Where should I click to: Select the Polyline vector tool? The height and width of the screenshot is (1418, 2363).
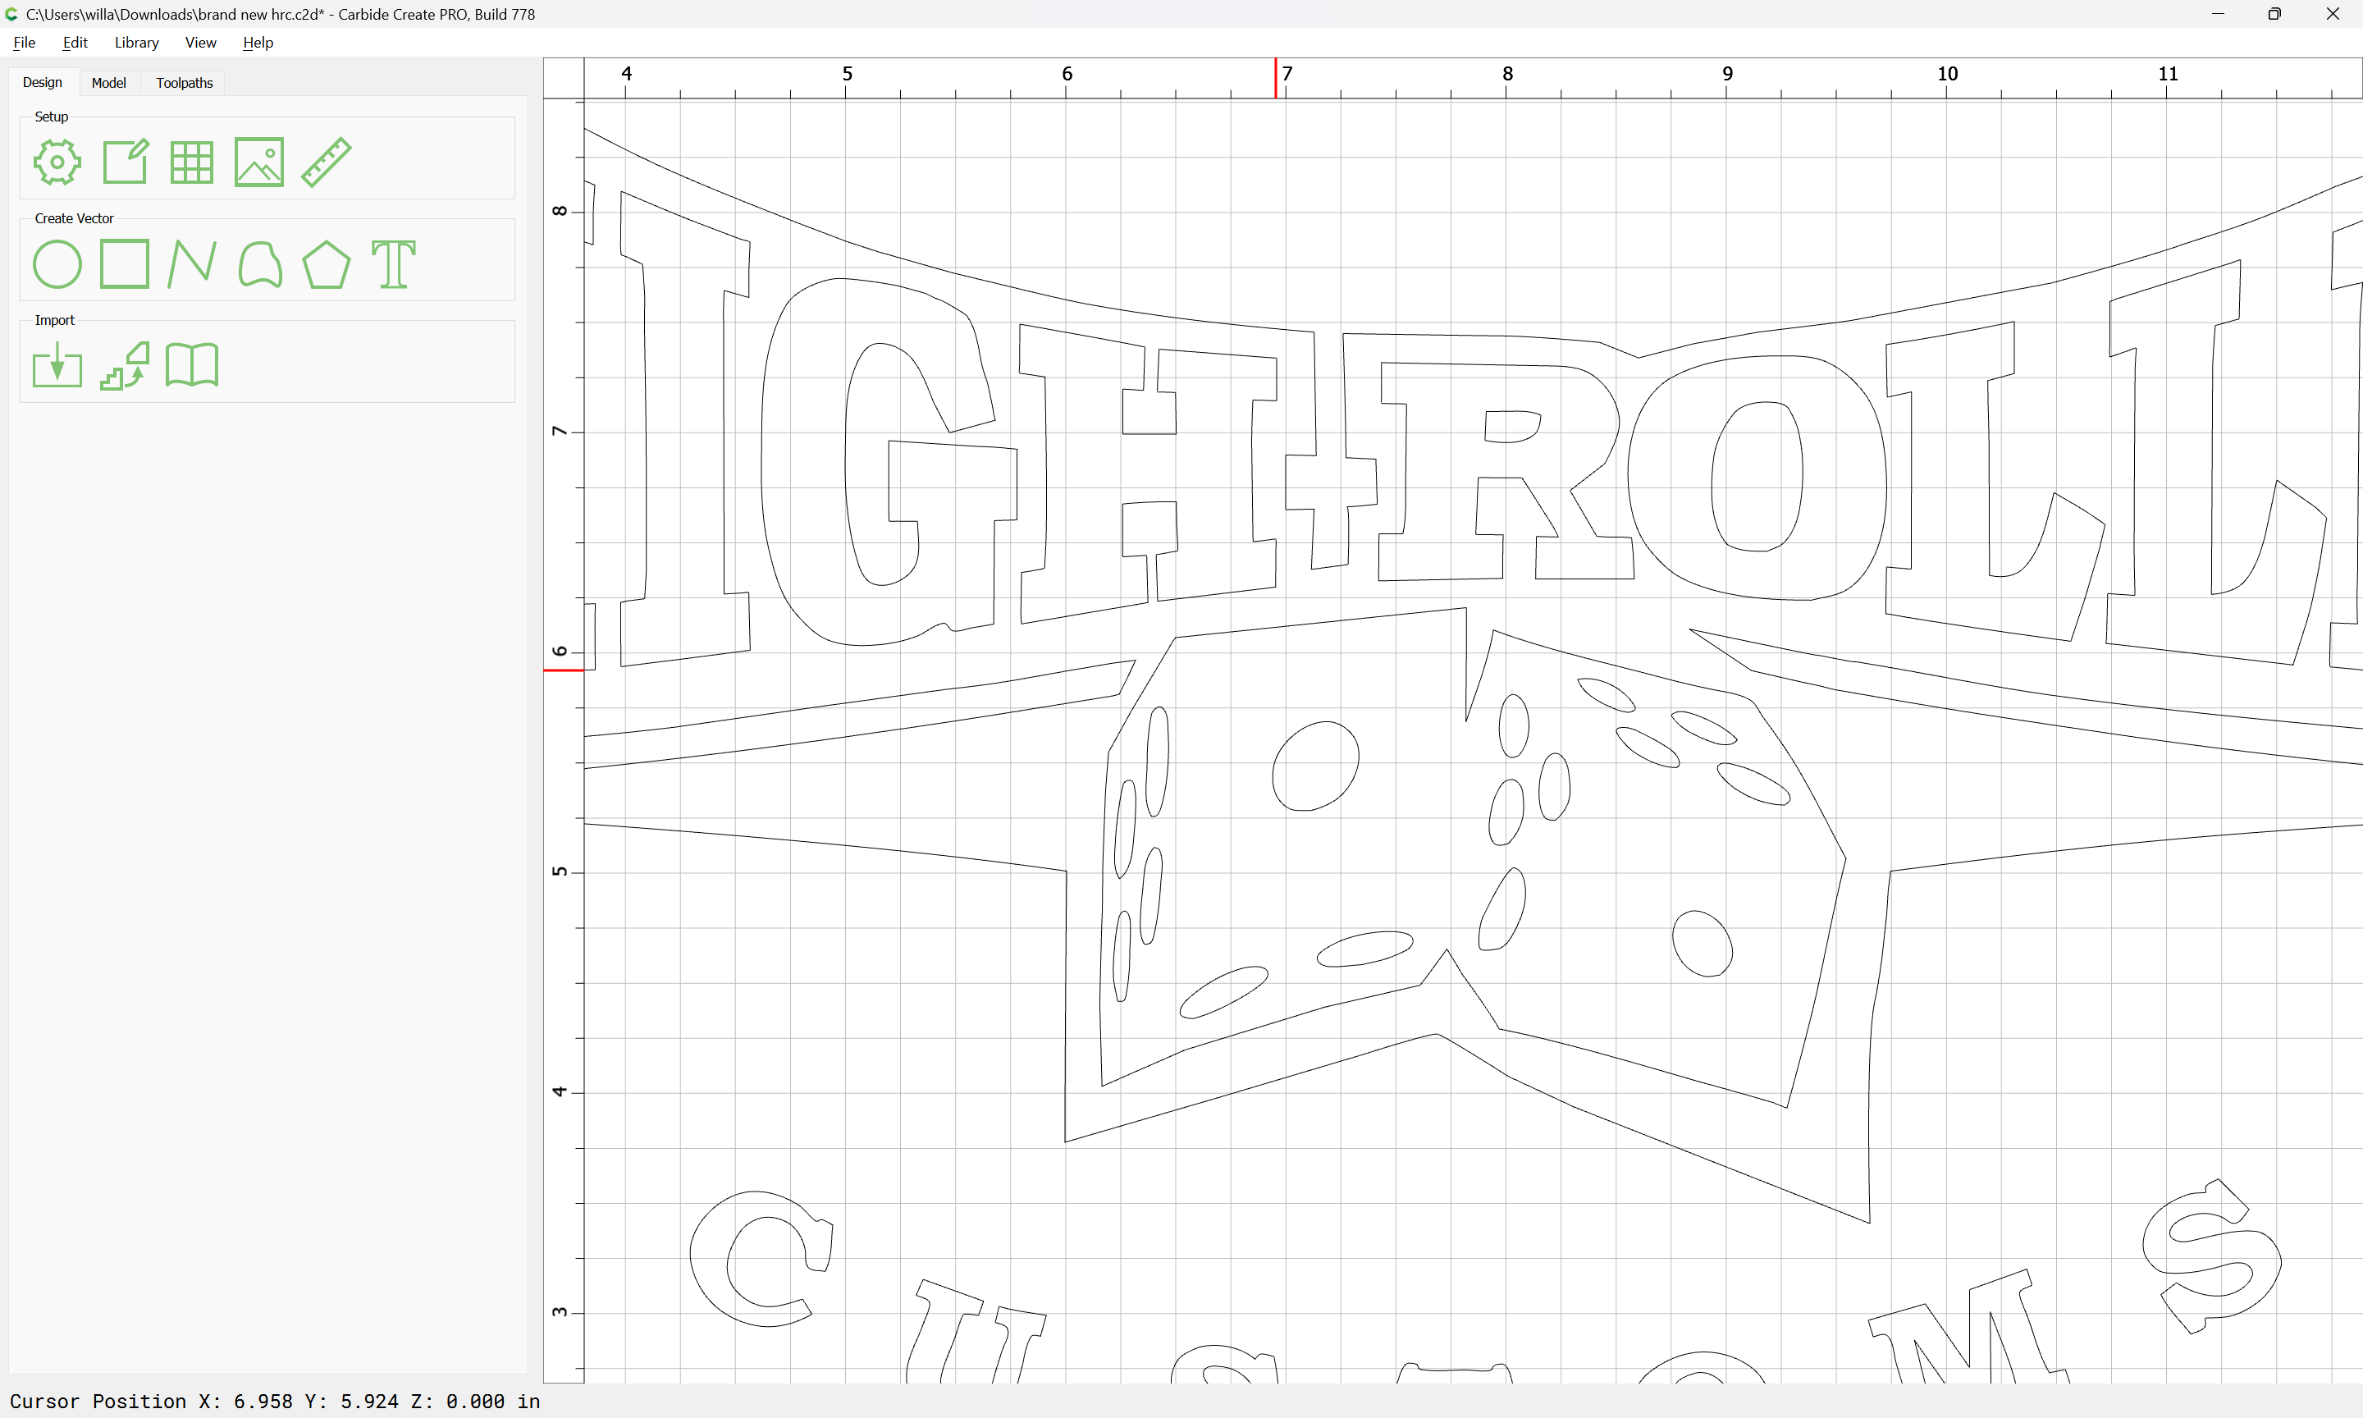[192, 265]
